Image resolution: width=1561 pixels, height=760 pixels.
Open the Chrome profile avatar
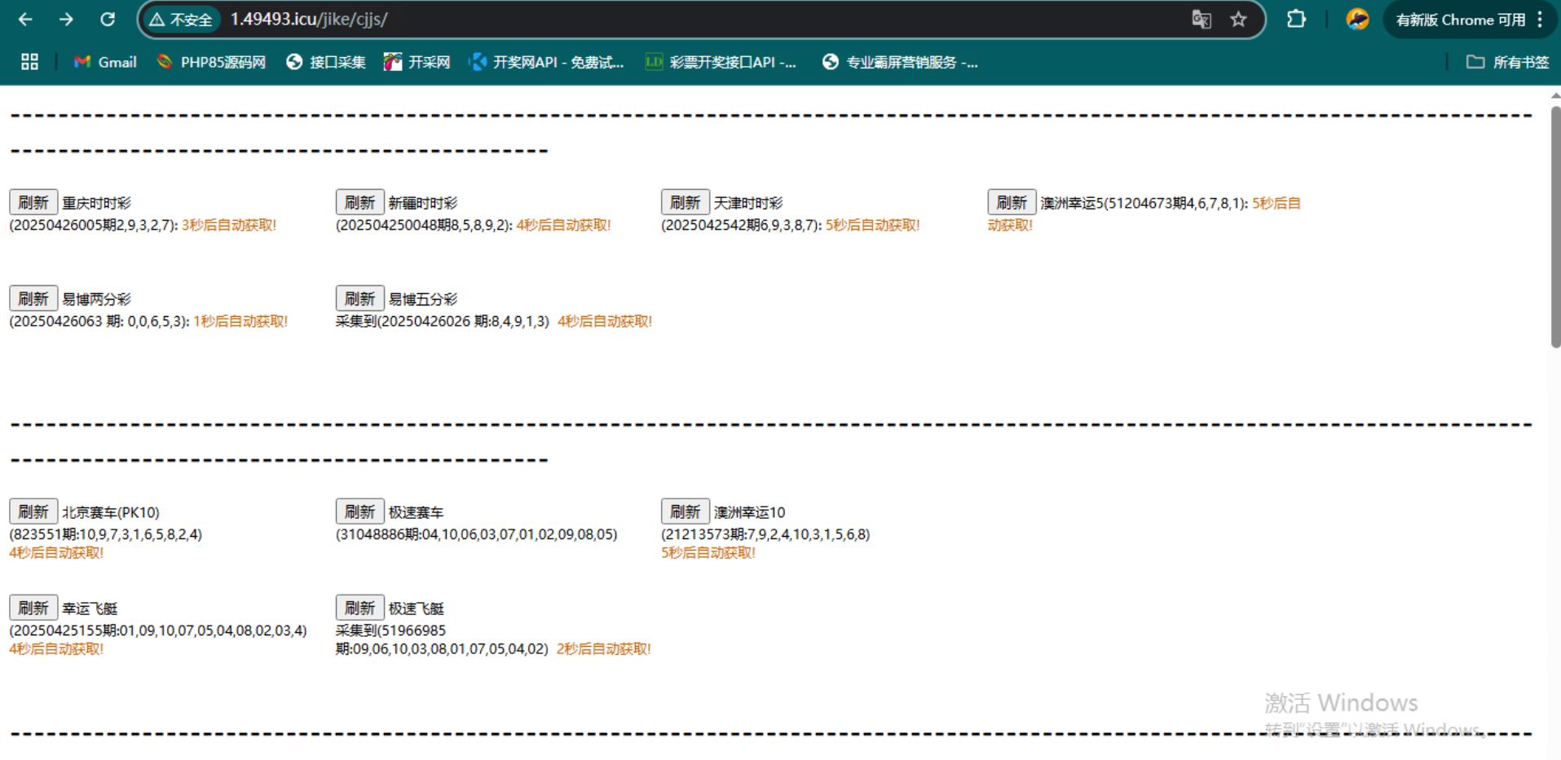1357,20
